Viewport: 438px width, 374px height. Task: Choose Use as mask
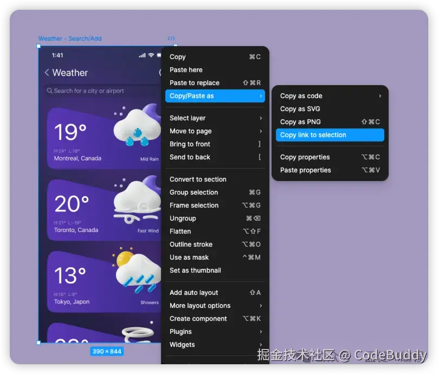pyautogui.click(x=215, y=257)
